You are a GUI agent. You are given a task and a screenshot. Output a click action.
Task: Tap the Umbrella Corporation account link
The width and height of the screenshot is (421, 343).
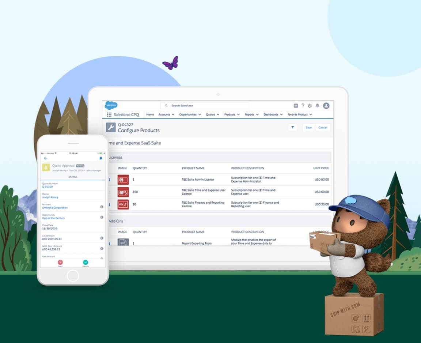tap(55, 208)
